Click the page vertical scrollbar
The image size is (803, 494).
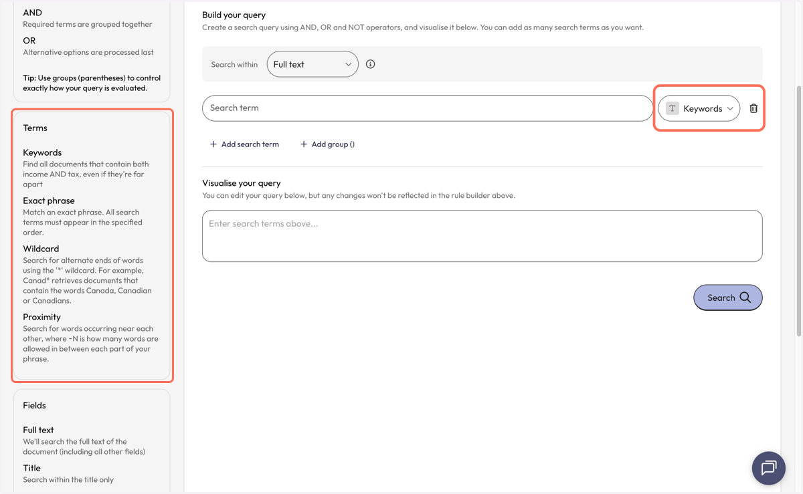point(798,211)
